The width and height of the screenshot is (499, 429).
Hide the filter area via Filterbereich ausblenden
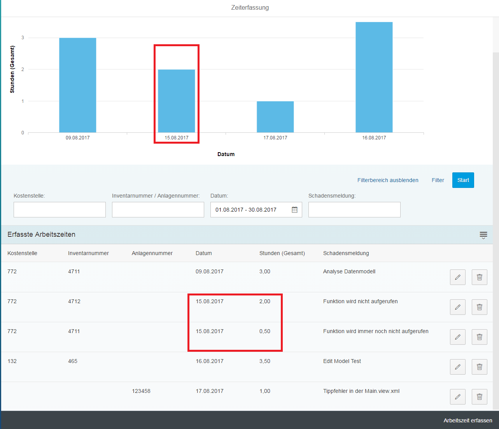pos(388,180)
